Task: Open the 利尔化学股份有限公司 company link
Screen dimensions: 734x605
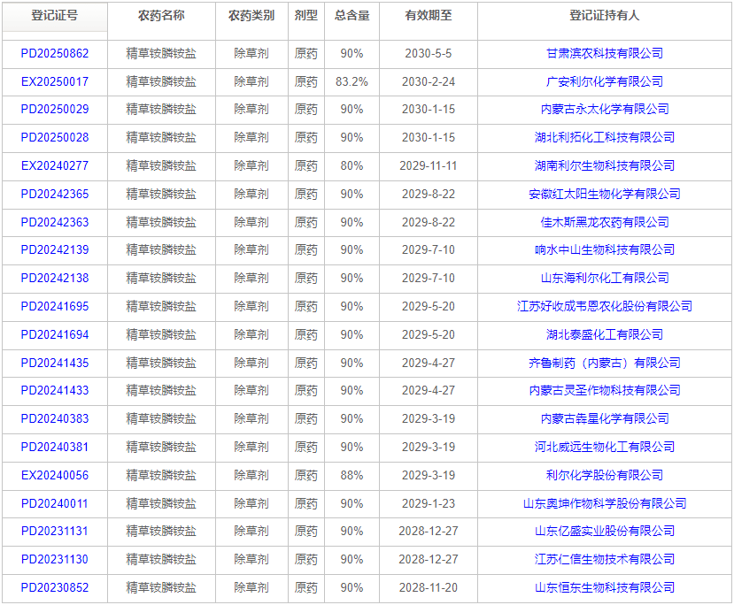Action: coord(606,475)
